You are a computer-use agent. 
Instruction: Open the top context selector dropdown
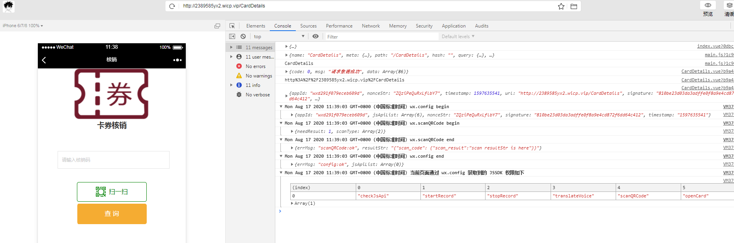(x=279, y=37)
